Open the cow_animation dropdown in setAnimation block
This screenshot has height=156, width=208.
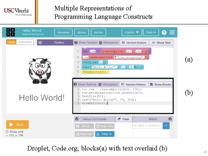[115, 57]
